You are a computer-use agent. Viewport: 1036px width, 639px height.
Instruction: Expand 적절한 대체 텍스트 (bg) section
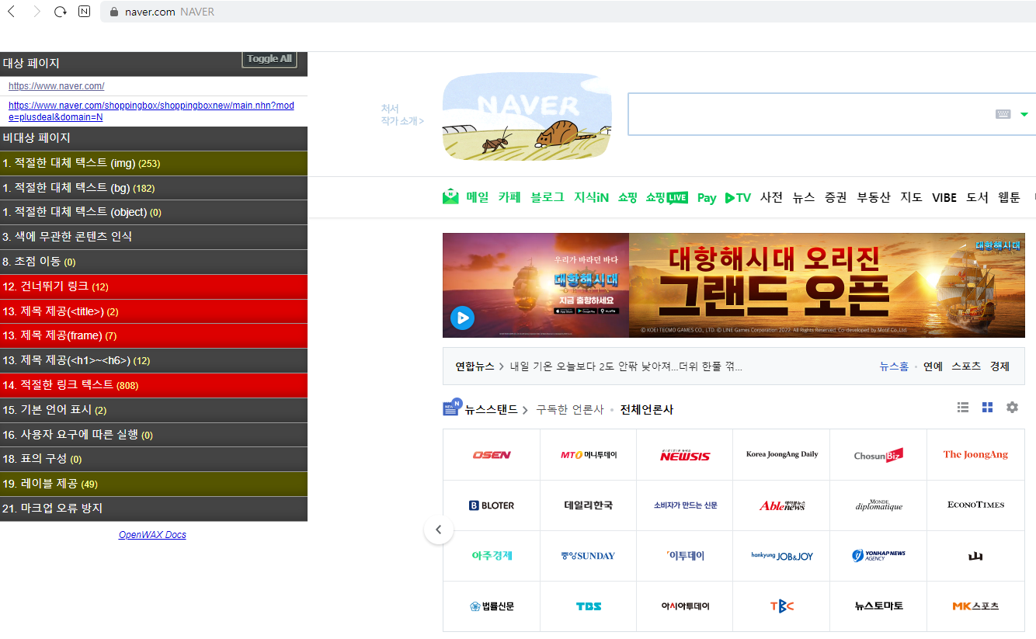click(x=154, y=188)
